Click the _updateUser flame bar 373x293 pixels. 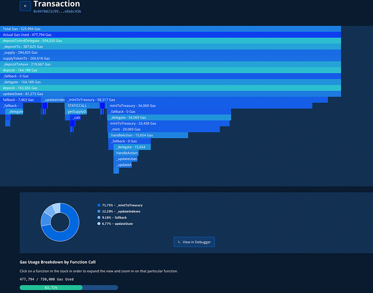coord(125,159)
